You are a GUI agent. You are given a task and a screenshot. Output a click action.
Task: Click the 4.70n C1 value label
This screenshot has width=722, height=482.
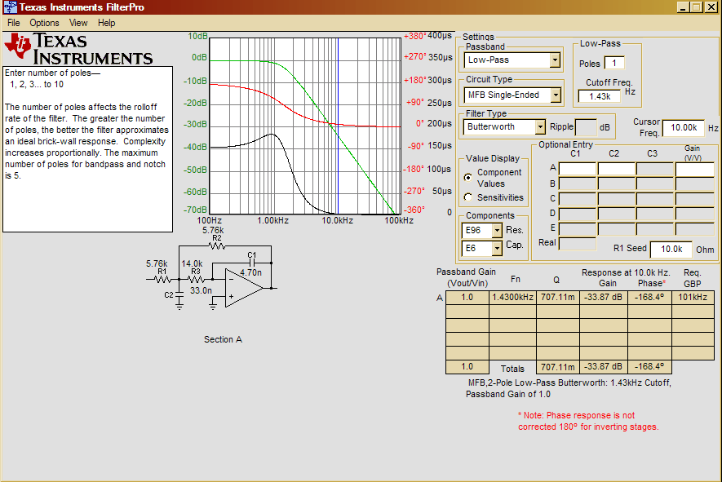coord(251,272)
